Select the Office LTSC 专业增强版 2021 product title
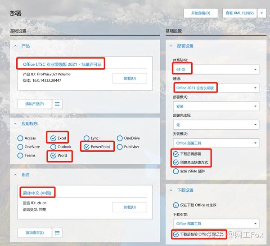 [62, 65]
